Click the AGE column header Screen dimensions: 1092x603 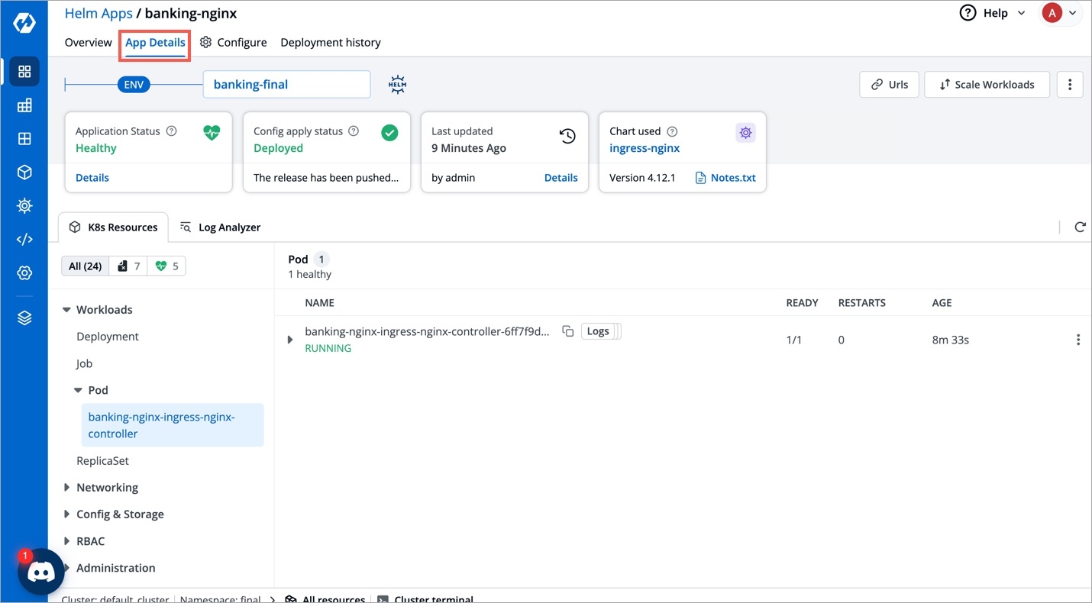(942, 303)
